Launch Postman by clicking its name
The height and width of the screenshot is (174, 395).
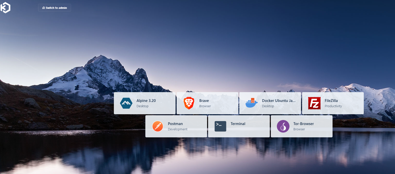175,124
